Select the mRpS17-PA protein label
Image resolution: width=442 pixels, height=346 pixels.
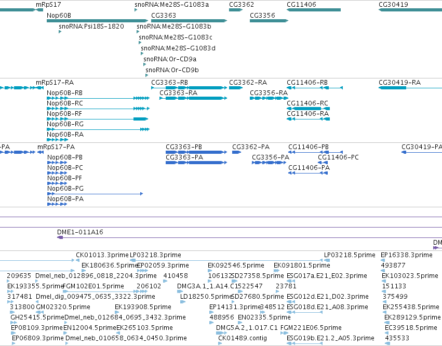(56, 147)
